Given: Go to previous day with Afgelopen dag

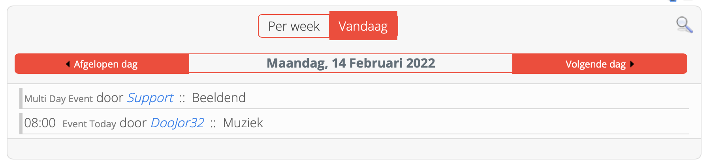Looking at the screenshot, I should pyautogui.click(x=102, y=64).
